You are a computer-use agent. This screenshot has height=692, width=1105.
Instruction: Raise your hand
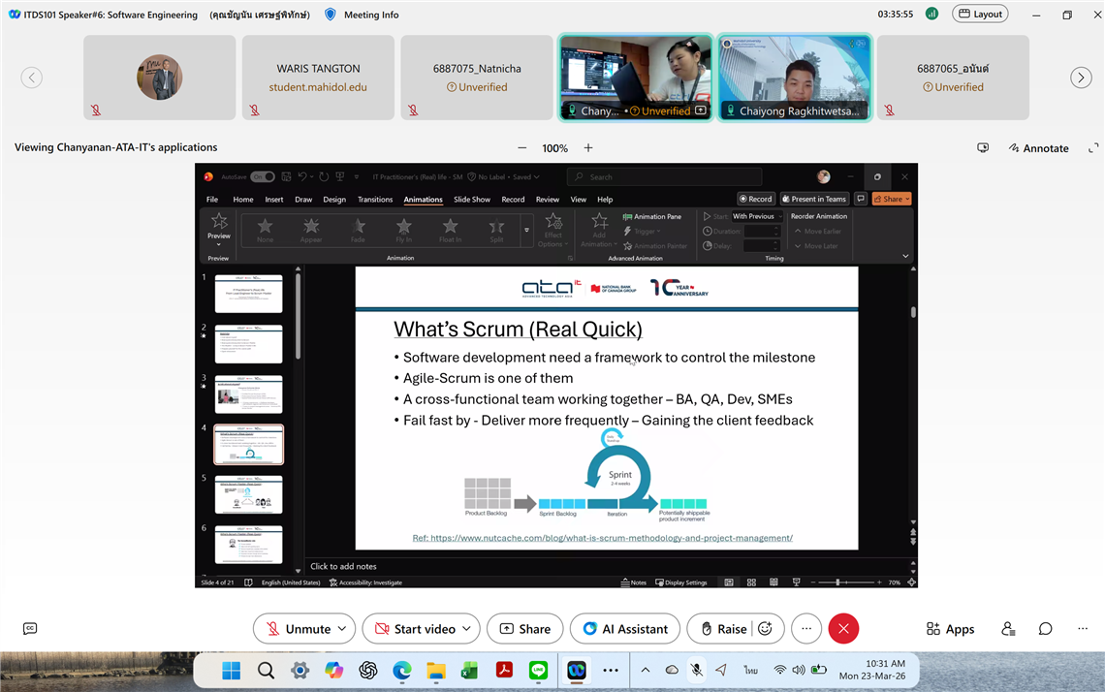(721, 629)
